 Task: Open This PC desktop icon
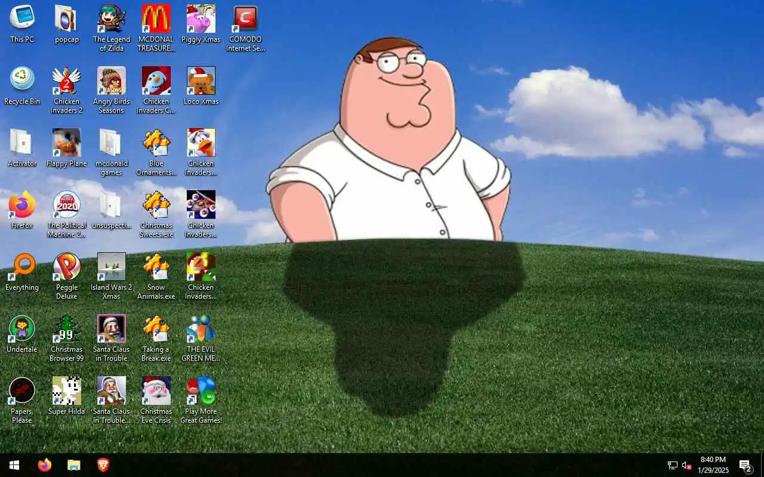tap(22, 24)
